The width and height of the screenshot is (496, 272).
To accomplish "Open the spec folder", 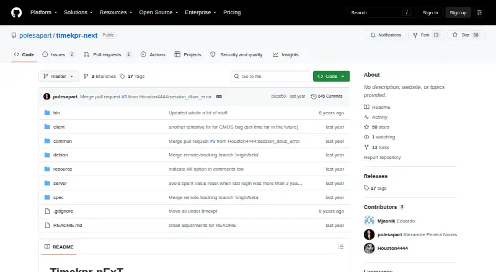I will pyautogui.click(x=58, y=198).
